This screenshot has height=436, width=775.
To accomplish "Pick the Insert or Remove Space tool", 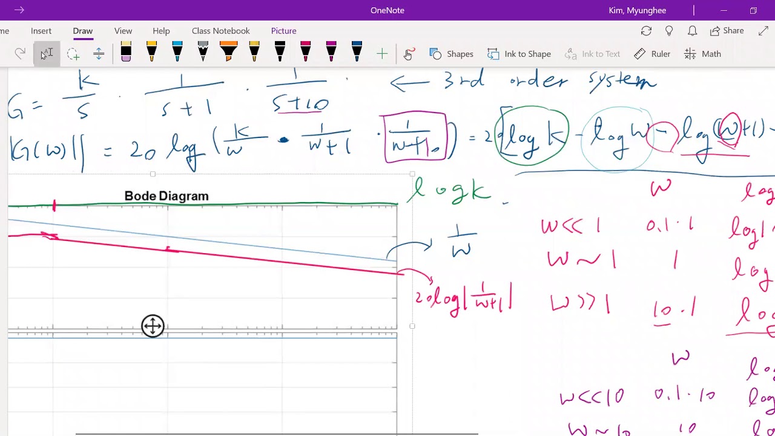I will coord(99,54).
